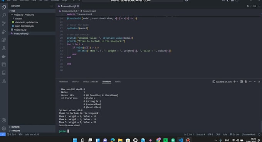
Task: Split the terminal panel
Action: click(x=241, y=82)
